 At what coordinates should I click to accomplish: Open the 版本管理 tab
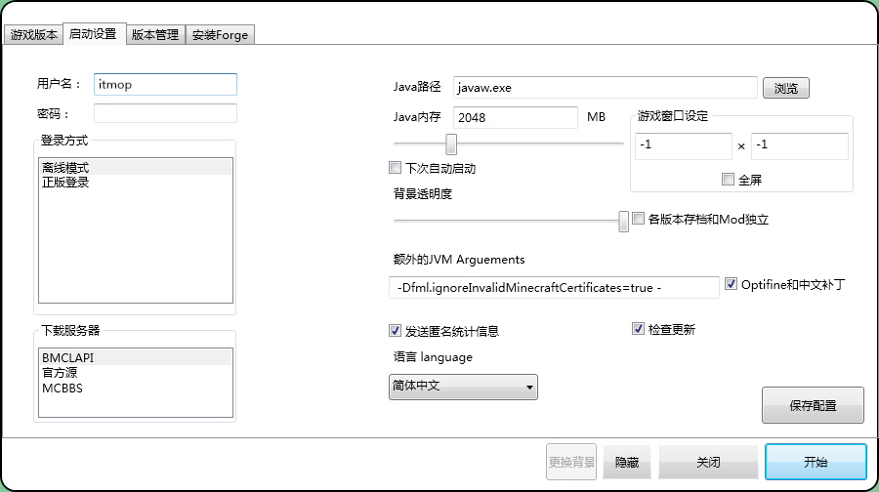(x=154, y=35)
